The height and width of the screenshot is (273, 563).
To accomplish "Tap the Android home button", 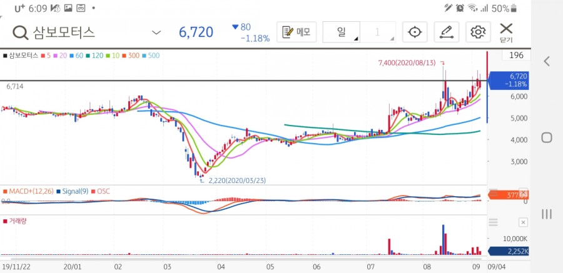I will tap(547, 137).
